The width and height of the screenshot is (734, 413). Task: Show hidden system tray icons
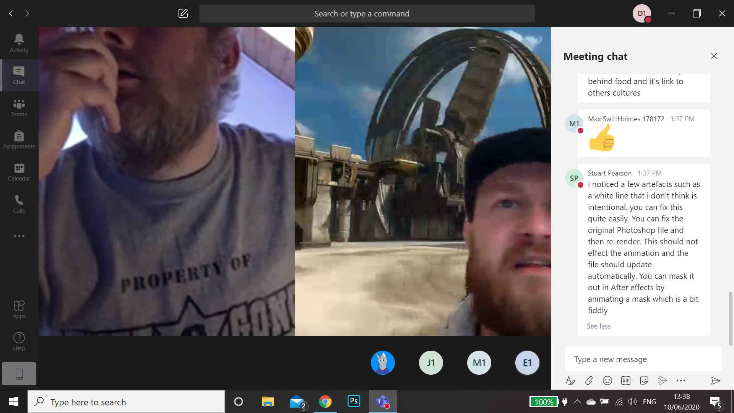(577, 402)
